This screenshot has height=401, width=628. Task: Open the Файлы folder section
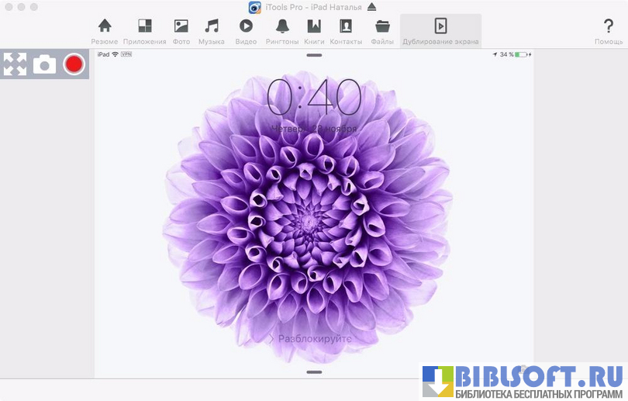pyautogui.click(x=382, y=31)
